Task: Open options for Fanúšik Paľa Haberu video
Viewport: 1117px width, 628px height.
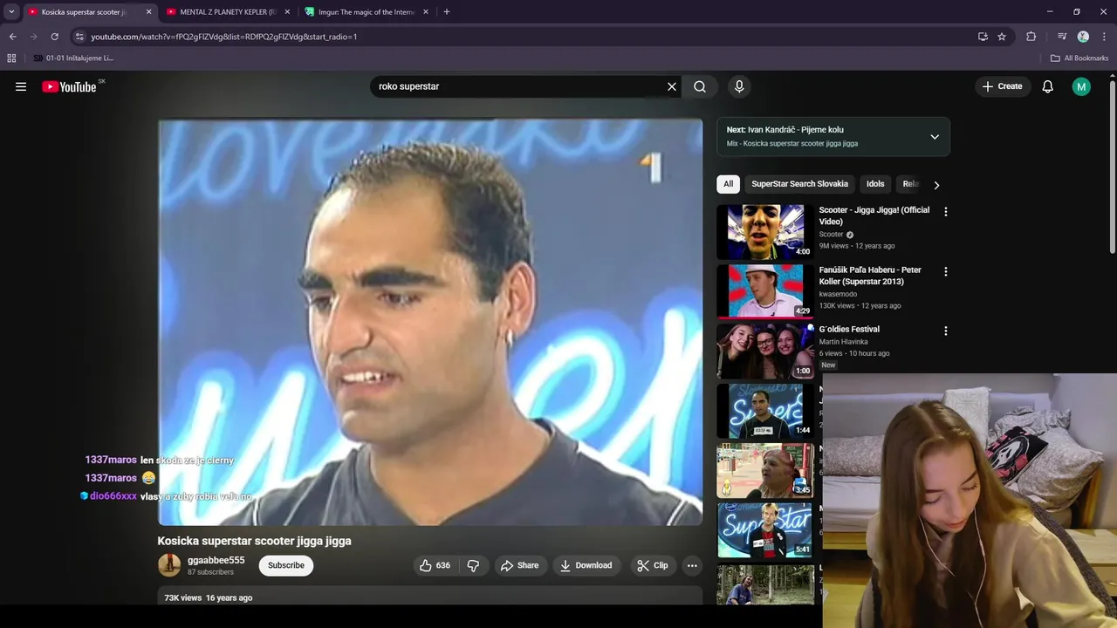Action: [945, 271]
